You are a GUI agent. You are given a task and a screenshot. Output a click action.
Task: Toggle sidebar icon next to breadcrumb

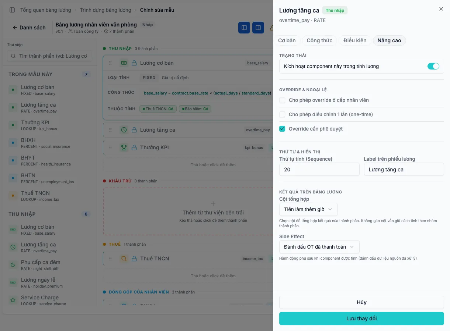[12, 10]
